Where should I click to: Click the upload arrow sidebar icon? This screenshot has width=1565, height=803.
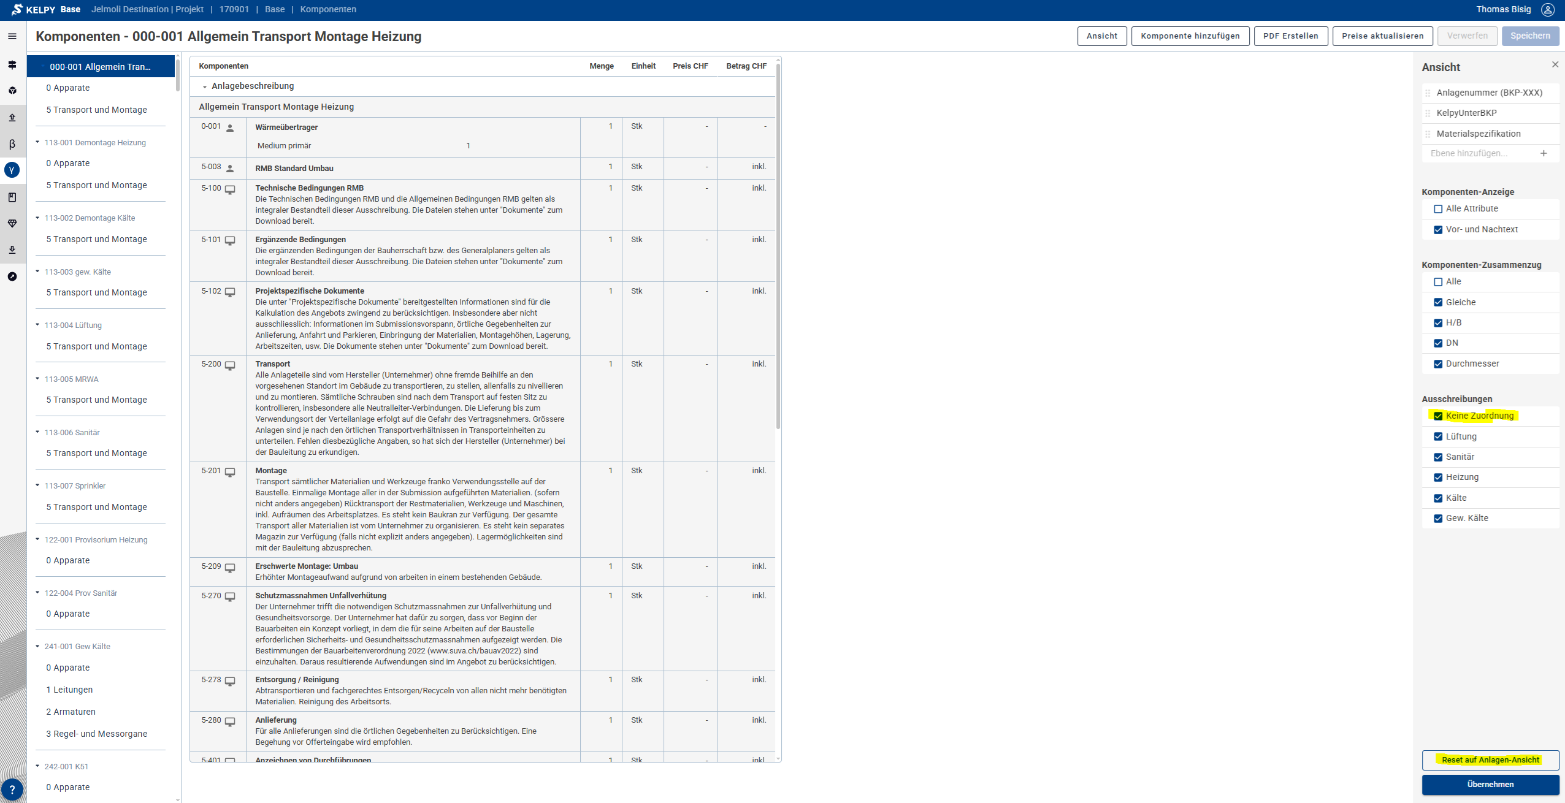pos(12,117)
